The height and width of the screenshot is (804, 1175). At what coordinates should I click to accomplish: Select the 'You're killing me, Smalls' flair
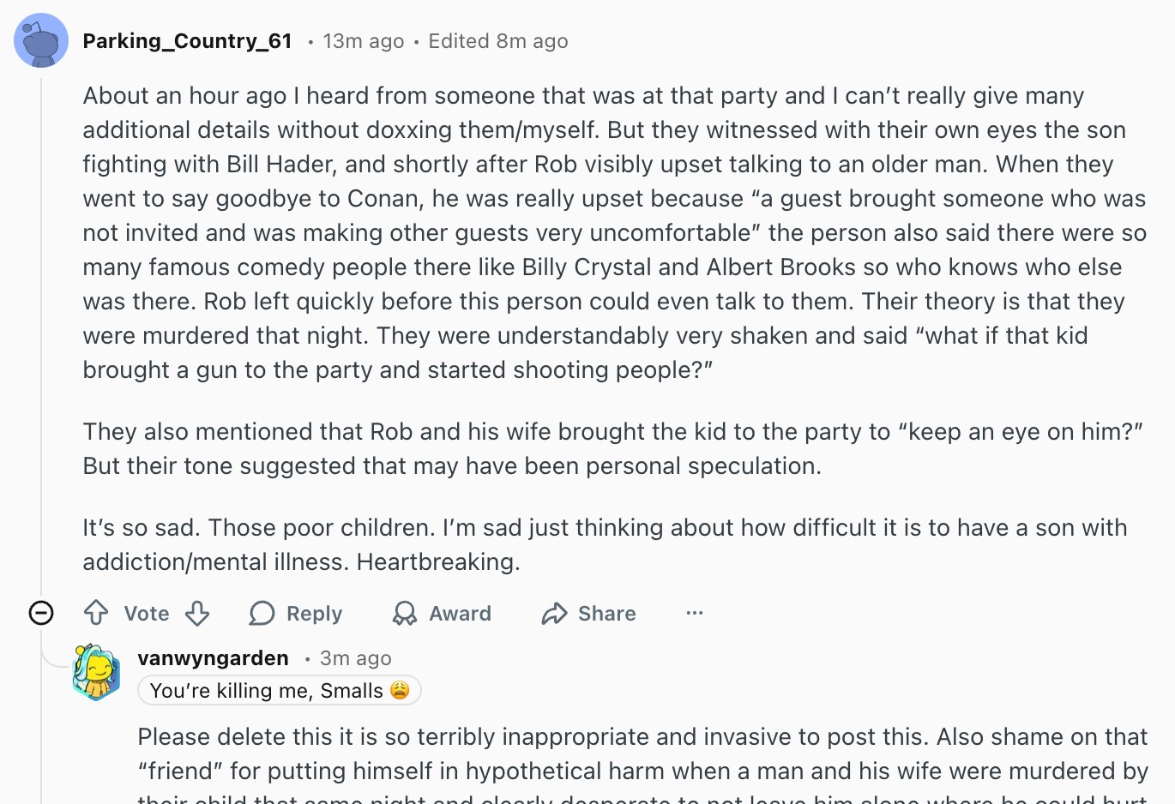pyautogui.click(x=280, y=691)
